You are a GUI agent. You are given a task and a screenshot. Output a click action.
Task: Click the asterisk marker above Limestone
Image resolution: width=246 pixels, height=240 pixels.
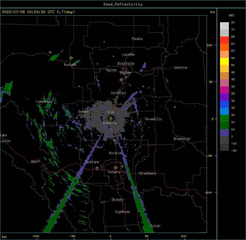[x=44, y=99]
